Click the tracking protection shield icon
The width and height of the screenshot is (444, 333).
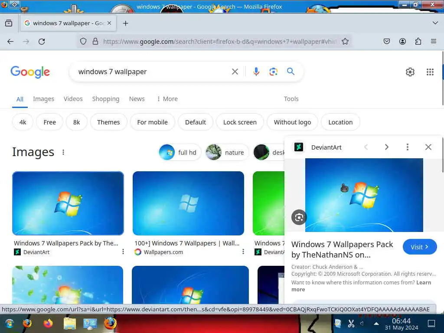pyautogui.click(x=83, y=41)
